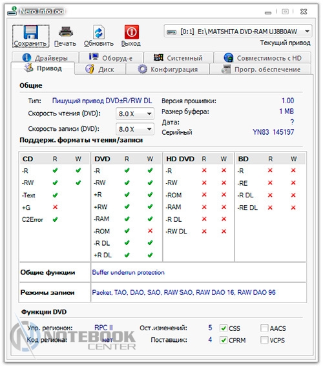The height and width of the screenshot is (367, 323).
Task: Click the DVD -RAM write checkmark
Action: click(x=151, y=219)
